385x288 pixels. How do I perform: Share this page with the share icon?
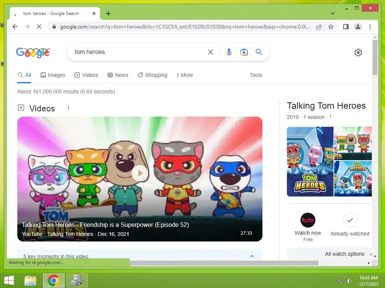(x=319, y=27)
